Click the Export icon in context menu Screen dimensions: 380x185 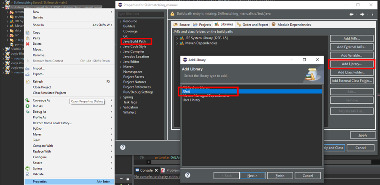tap(28, 74)
